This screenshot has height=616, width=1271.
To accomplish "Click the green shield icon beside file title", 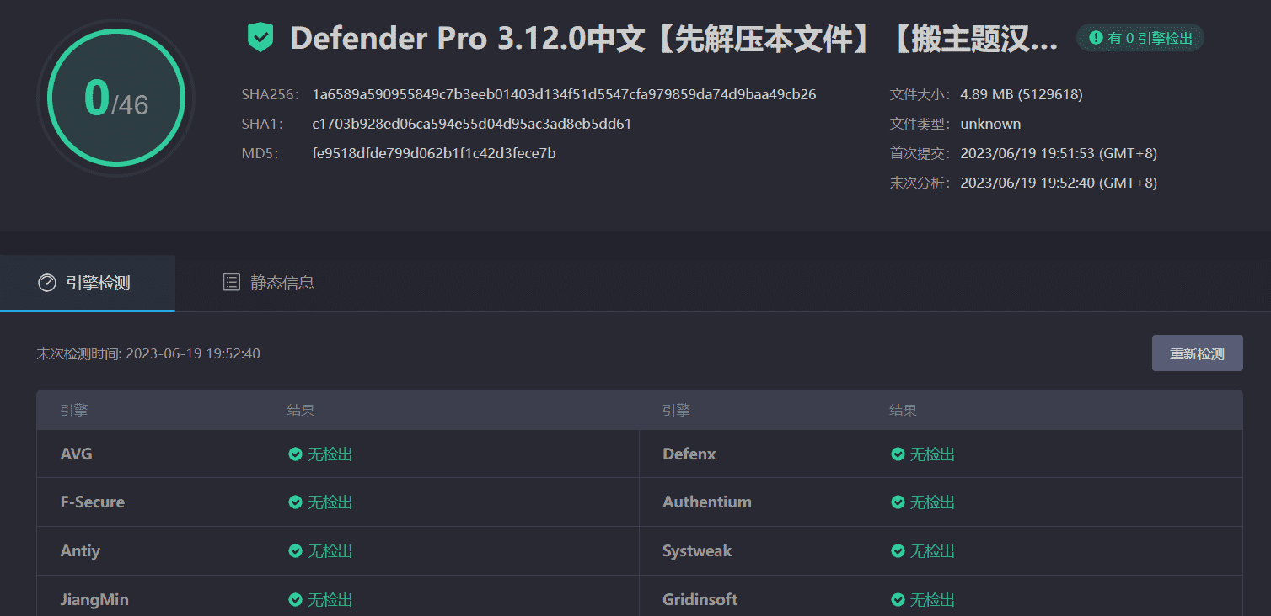I will coord(260,38).
